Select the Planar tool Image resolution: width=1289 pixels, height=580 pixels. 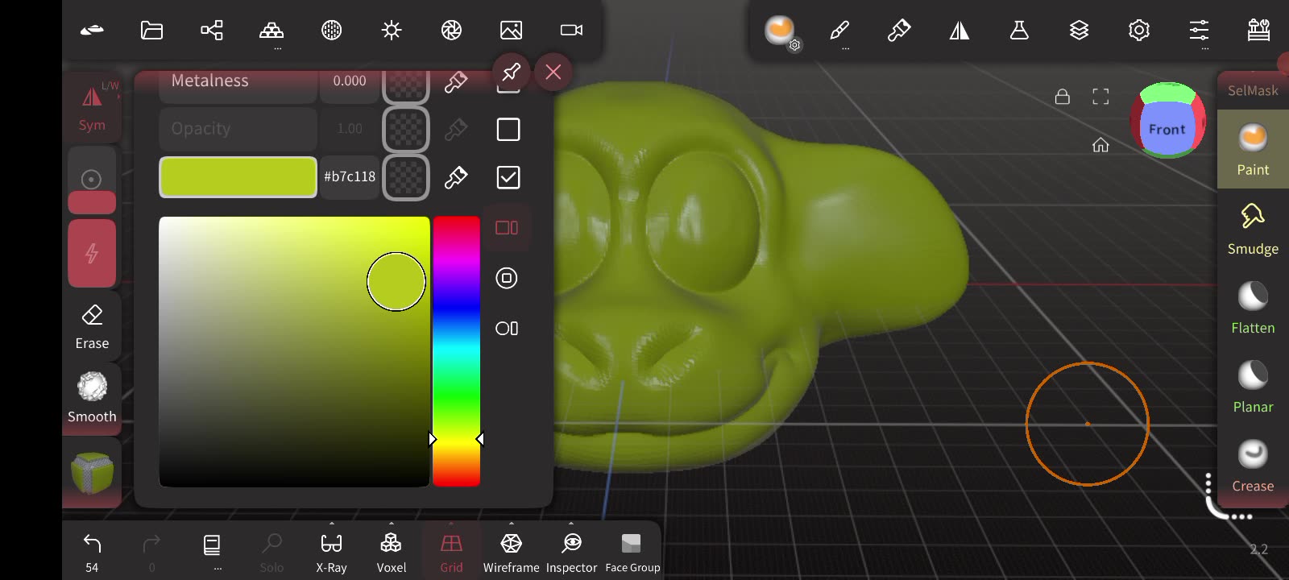tap(1253, 387)
